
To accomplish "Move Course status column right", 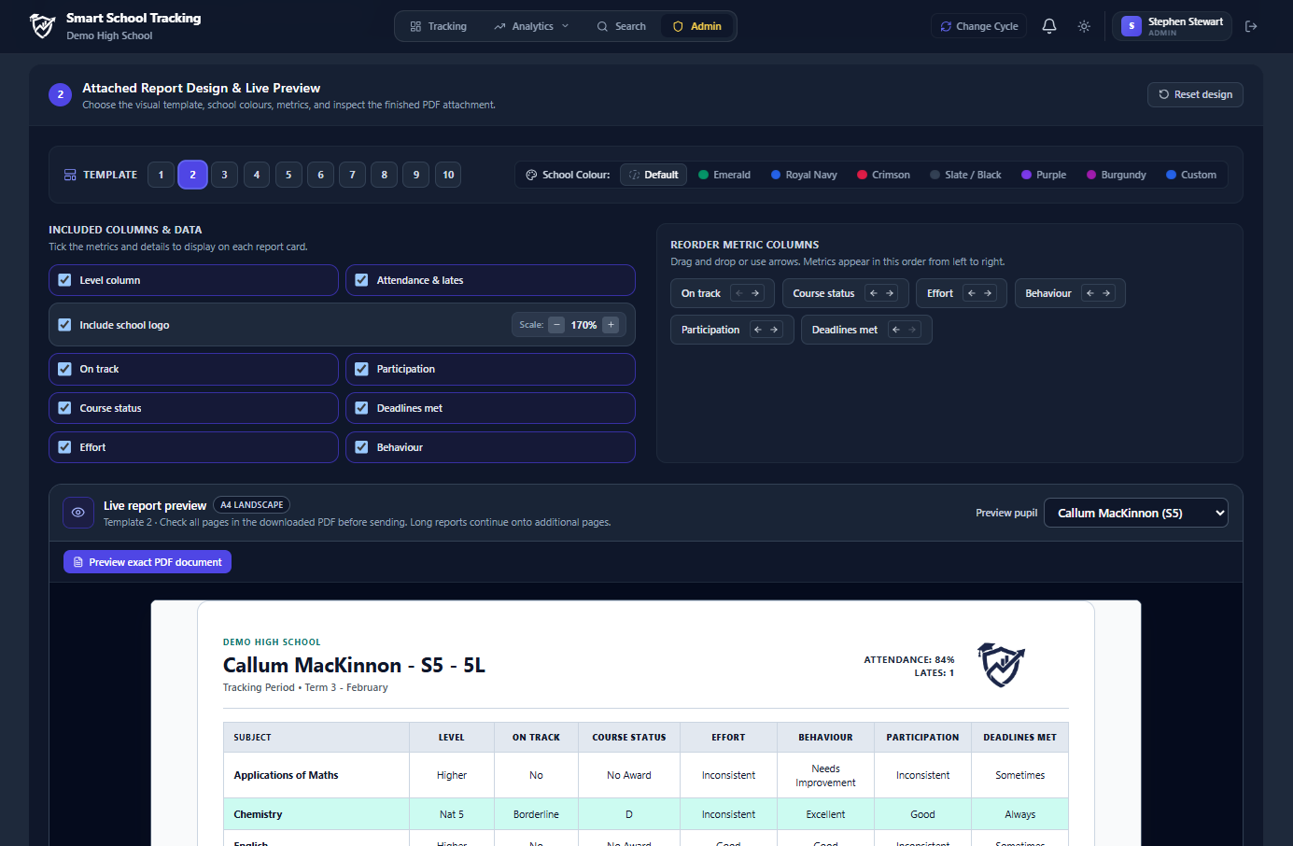I will click(x=890, y=293).
